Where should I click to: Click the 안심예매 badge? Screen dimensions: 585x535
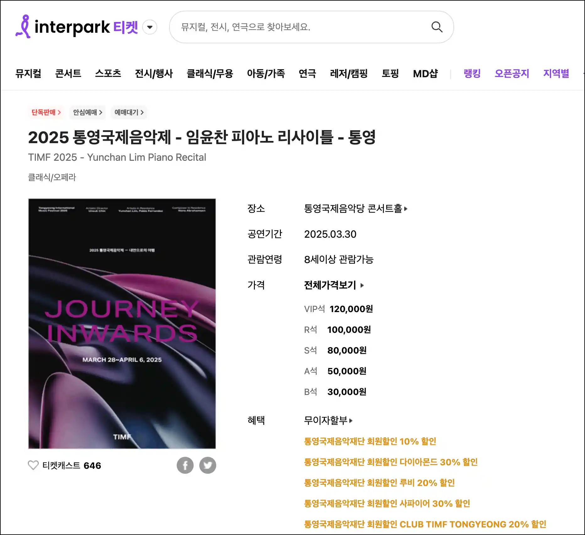pos(88,112)
